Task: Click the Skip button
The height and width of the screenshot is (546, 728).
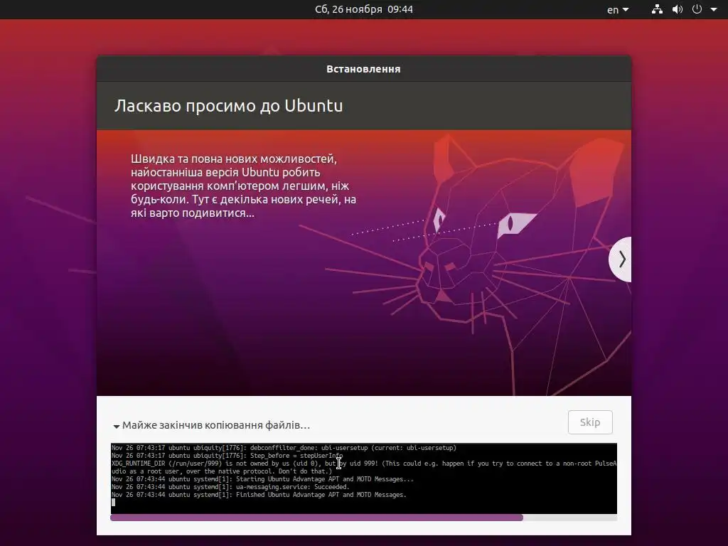Action: coord(590,422)
